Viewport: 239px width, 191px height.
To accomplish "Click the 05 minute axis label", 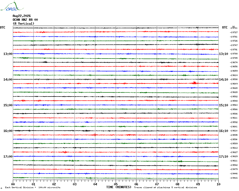I will click(116, 184).
